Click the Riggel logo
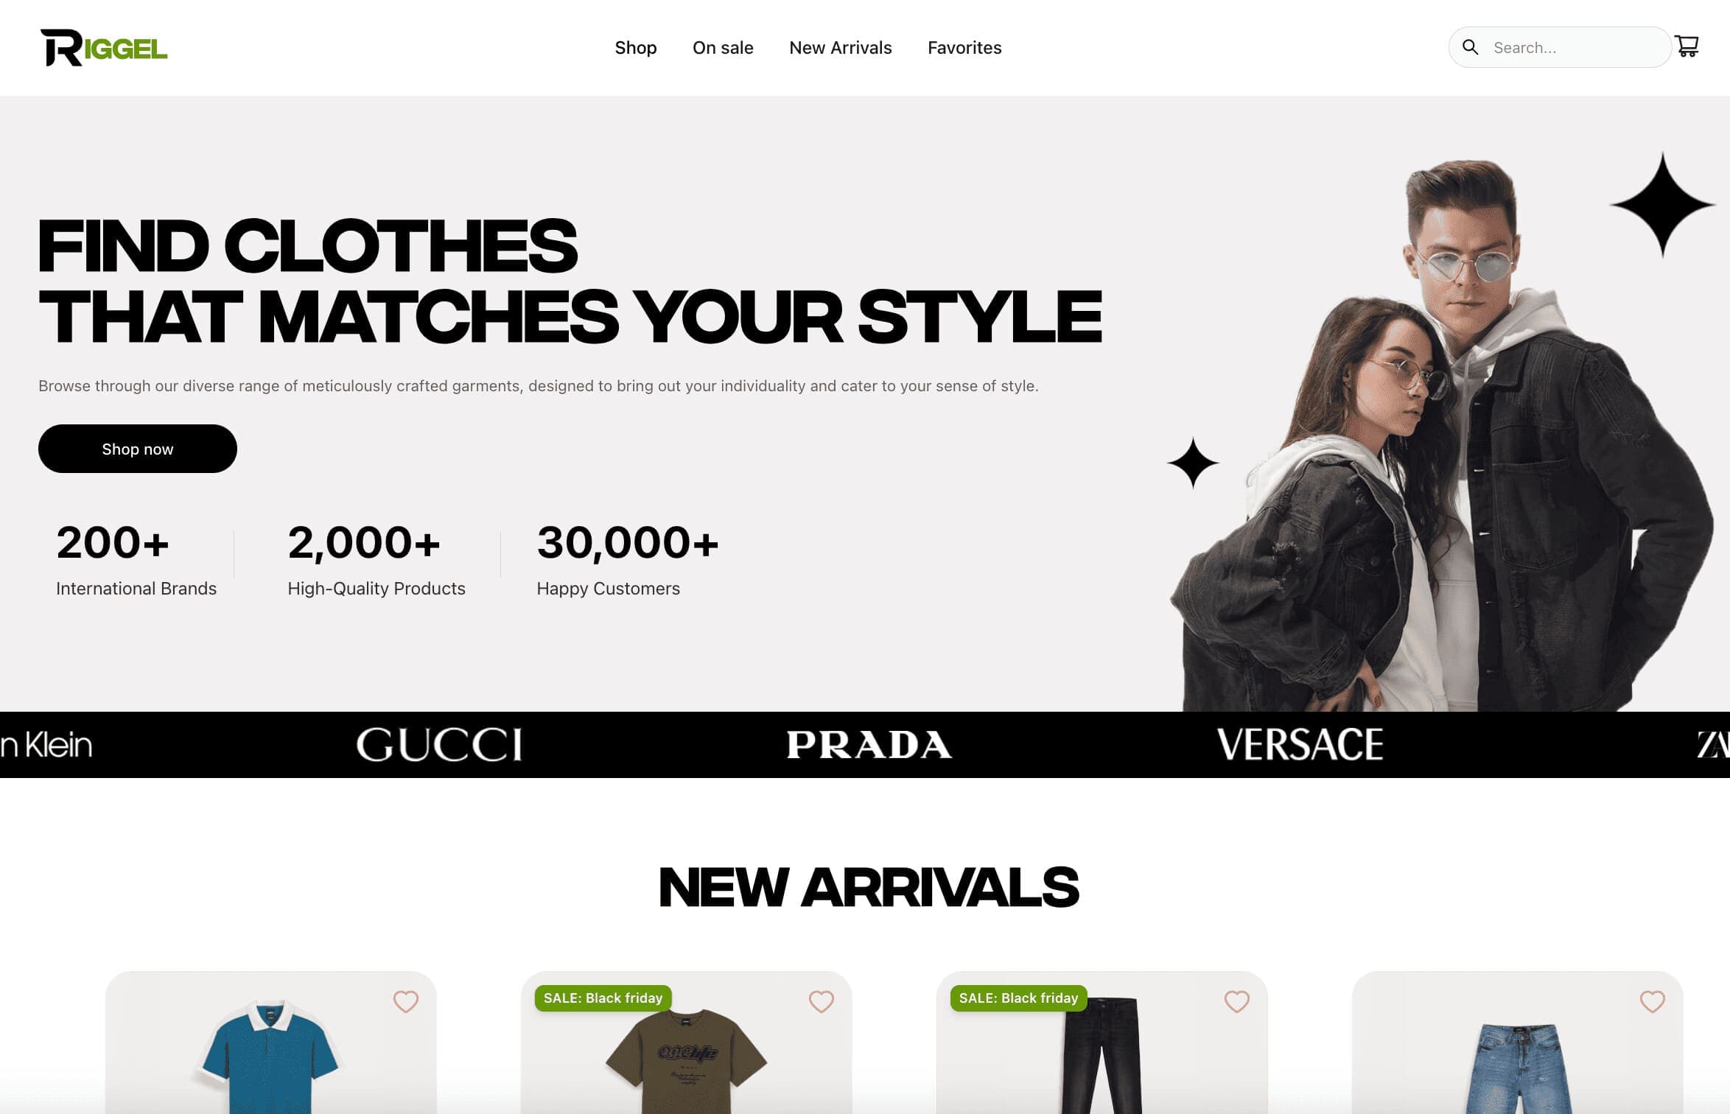The height and width of the screenshot is (1114, 1730). [x=104, y=48]
